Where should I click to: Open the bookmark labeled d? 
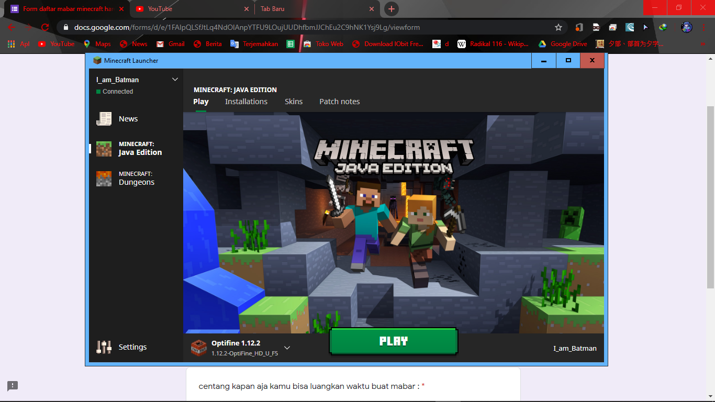coord(441,44)
